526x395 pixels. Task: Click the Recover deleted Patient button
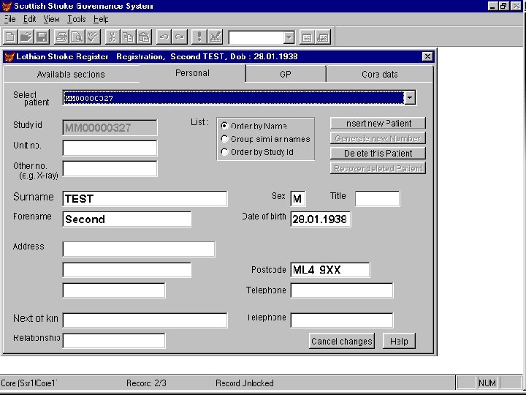coord(378,168)
